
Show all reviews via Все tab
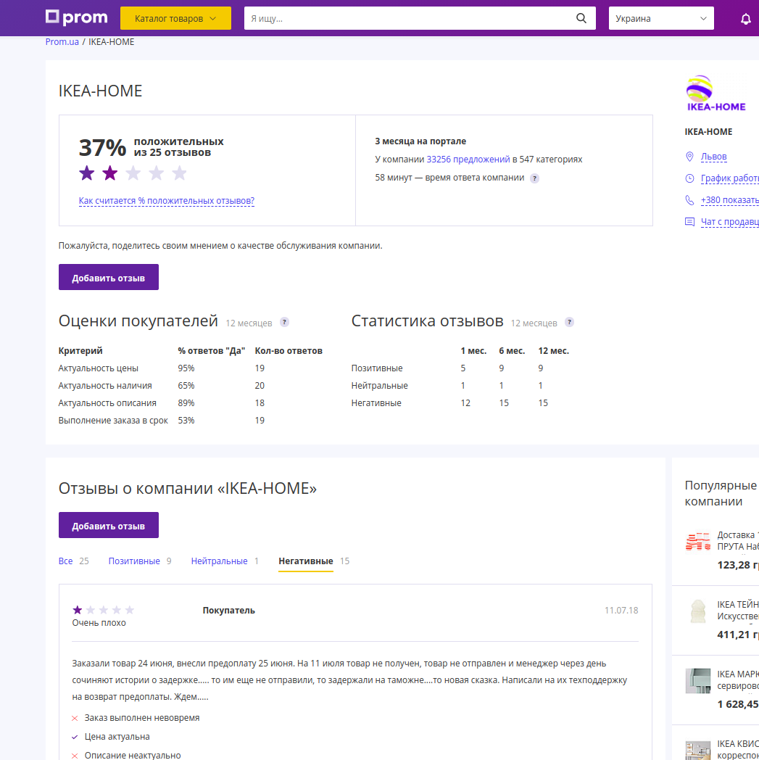click(x=66, y=561)
